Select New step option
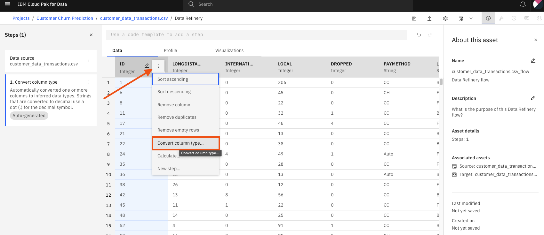The image size is (544, 235). 186,169
